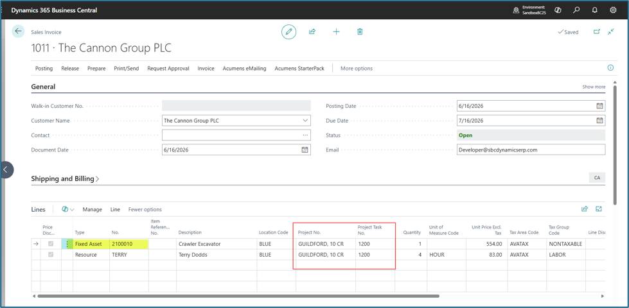Open the Document Date calendar picker
The height and width of the screenshot is (308, 629).
click(305, 150)
